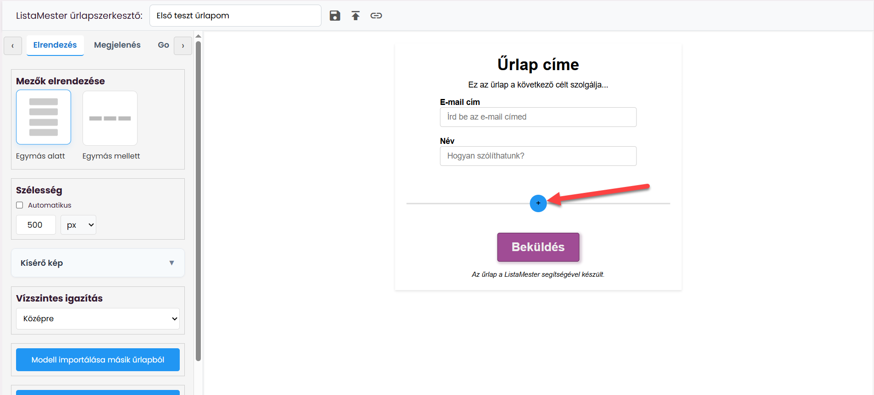Switch to the Elrendezés tab
This screenshot has width=874, height=395.
click(55, 45)
